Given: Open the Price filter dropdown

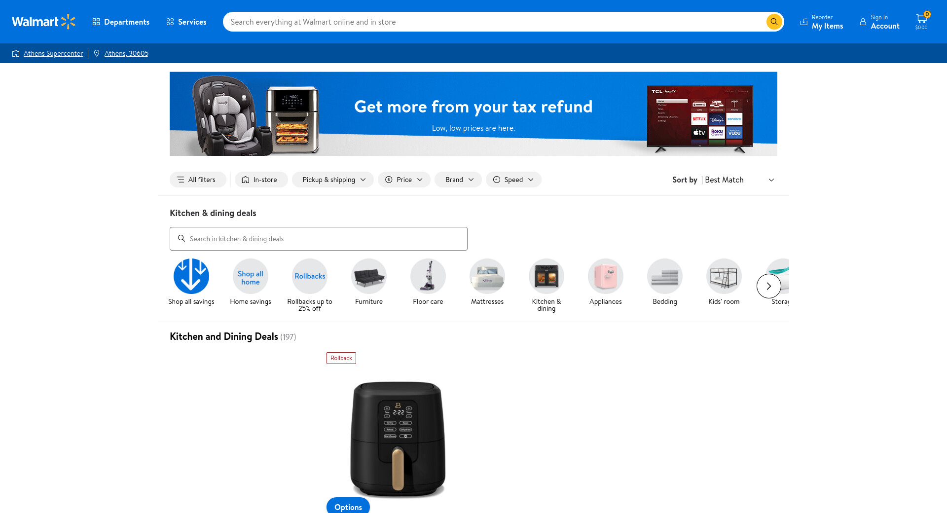Looking at the screenshot, I should tap(404, 180).
